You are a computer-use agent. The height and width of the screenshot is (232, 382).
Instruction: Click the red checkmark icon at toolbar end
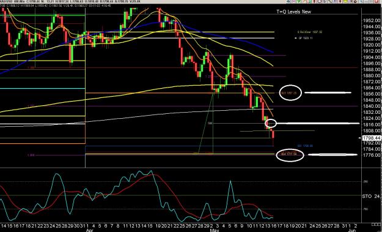[376, 1]
